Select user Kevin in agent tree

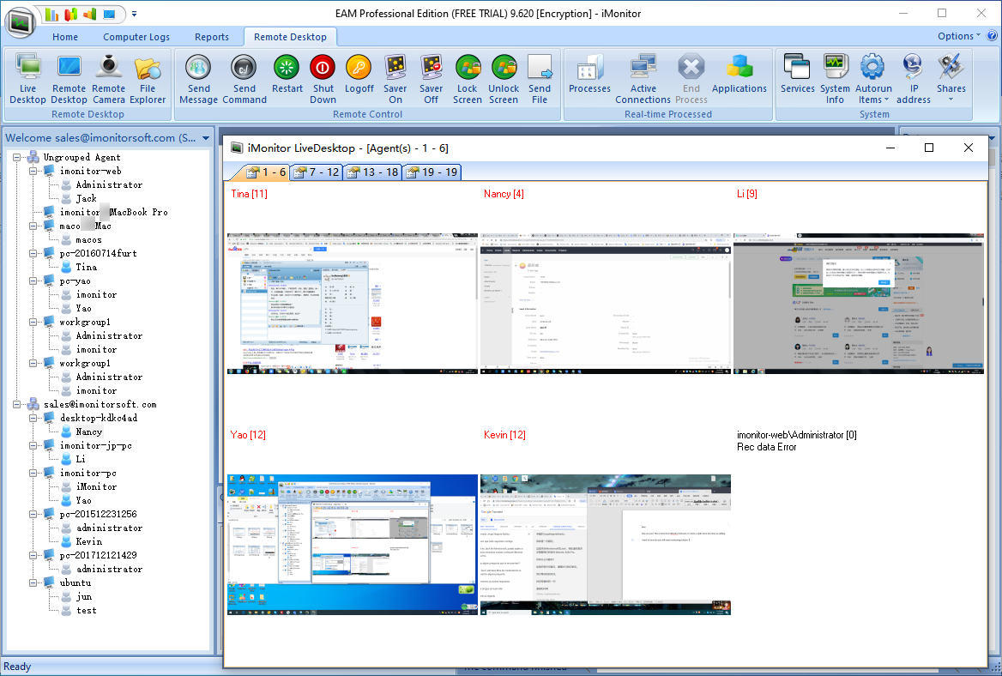(x=88, y=541)
